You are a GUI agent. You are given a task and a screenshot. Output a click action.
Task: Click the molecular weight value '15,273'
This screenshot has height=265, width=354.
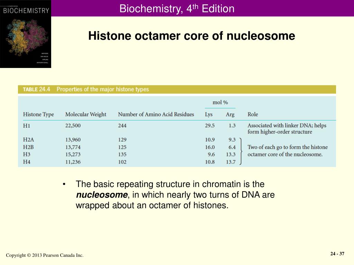point(73,154)
